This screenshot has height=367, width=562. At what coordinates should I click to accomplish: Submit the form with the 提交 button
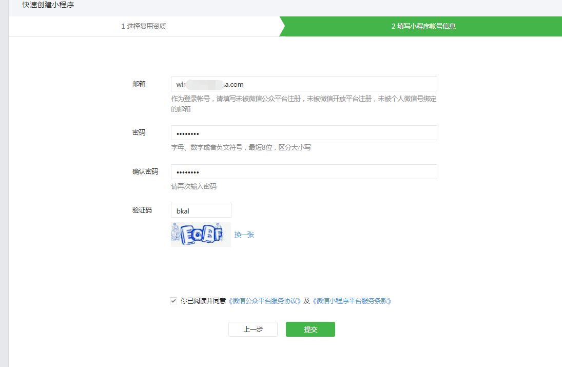(311, 330)
